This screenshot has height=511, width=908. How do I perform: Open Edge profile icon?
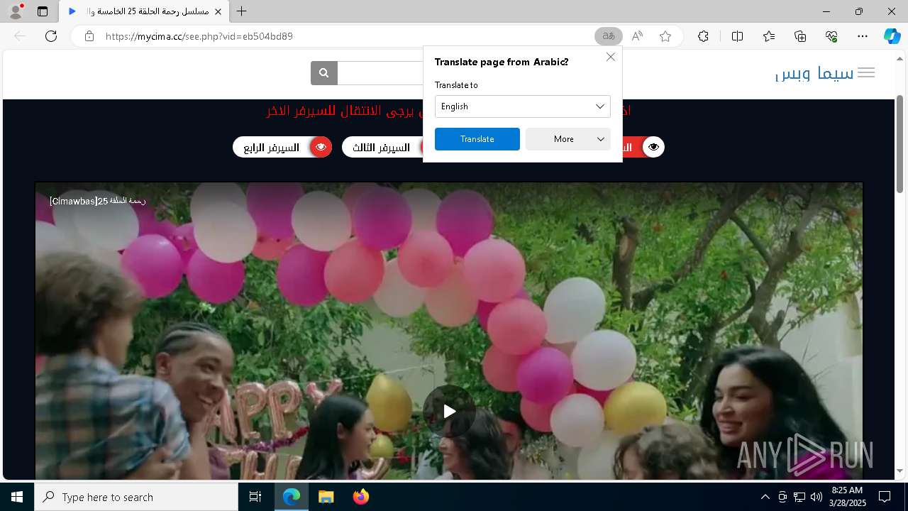[x=16, y=11]
